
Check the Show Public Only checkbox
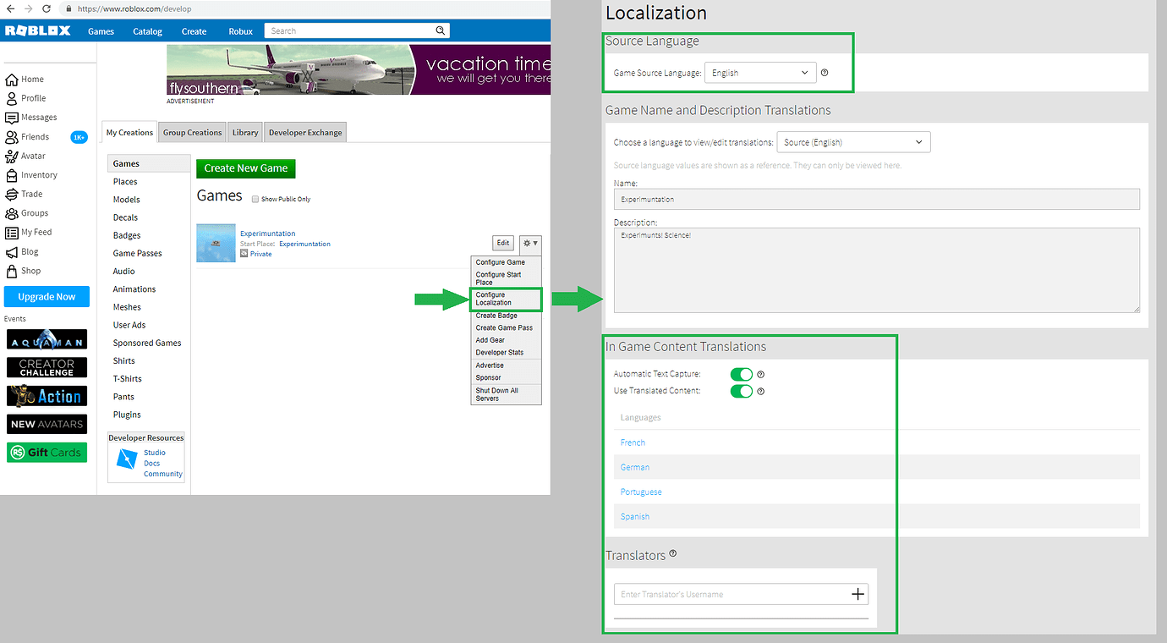click(255, 199)
